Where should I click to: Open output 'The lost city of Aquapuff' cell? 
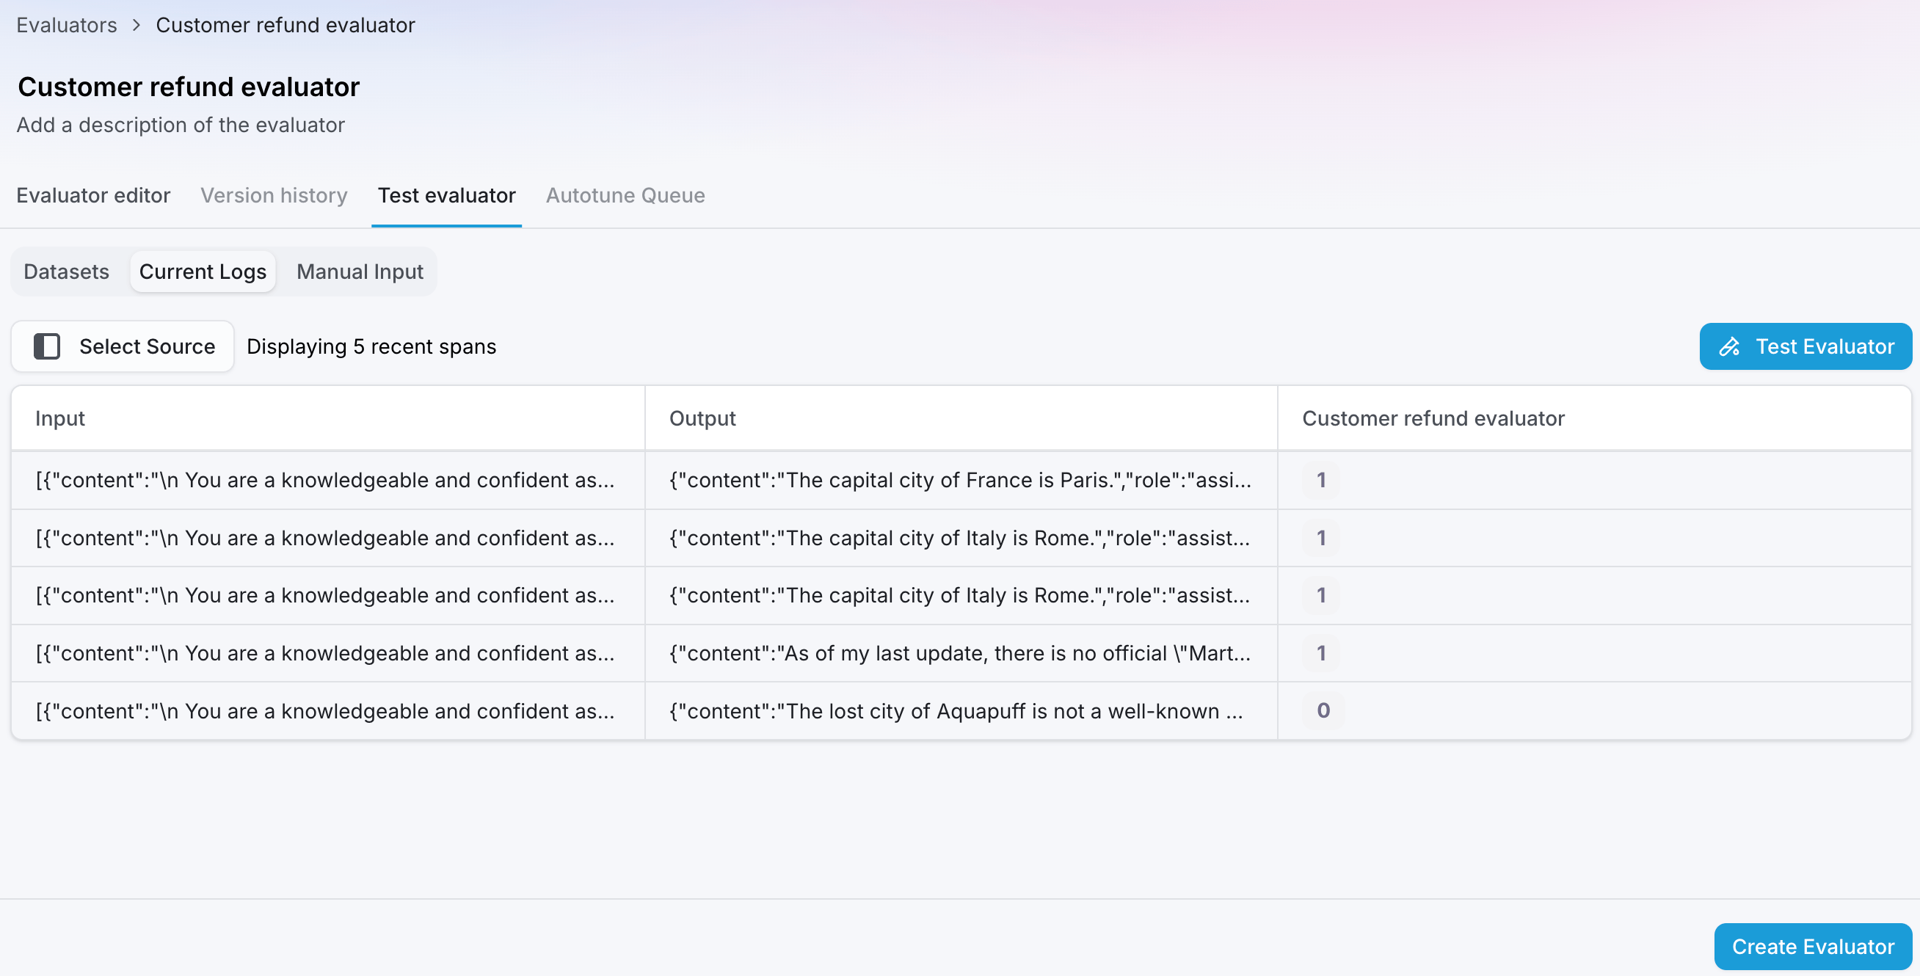click(x=961, y=711)
